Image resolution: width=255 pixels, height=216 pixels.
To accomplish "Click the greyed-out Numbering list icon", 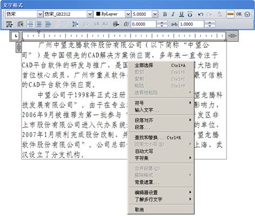I will click(86, 24).
